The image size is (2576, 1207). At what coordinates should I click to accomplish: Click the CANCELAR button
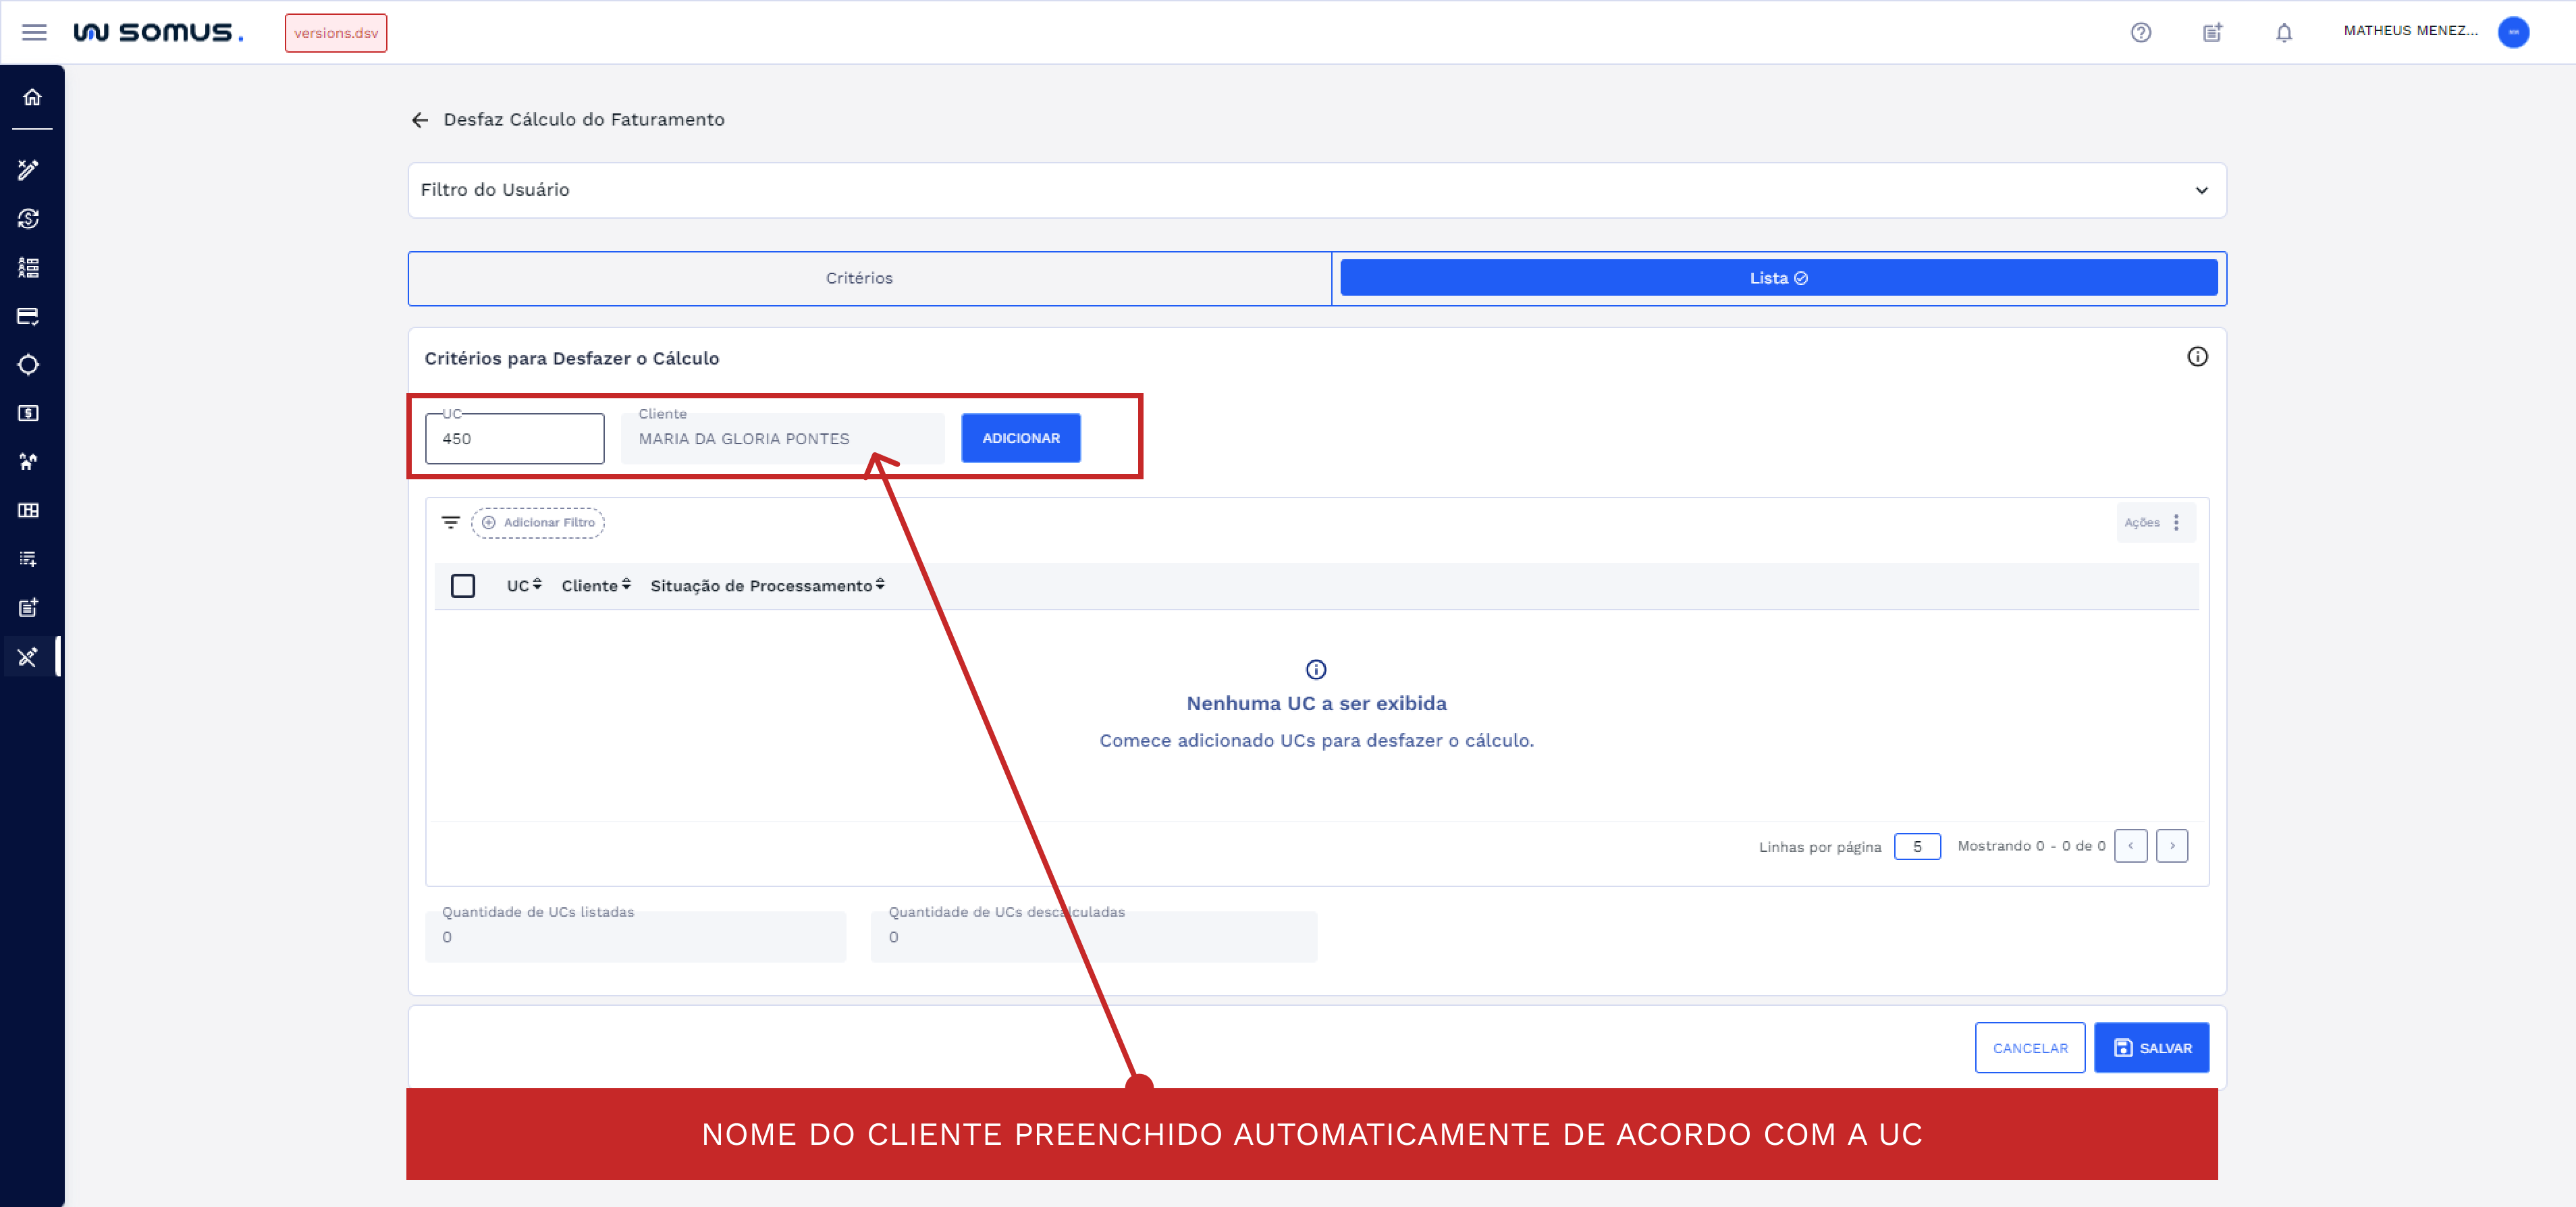tap(2030, 1048)
